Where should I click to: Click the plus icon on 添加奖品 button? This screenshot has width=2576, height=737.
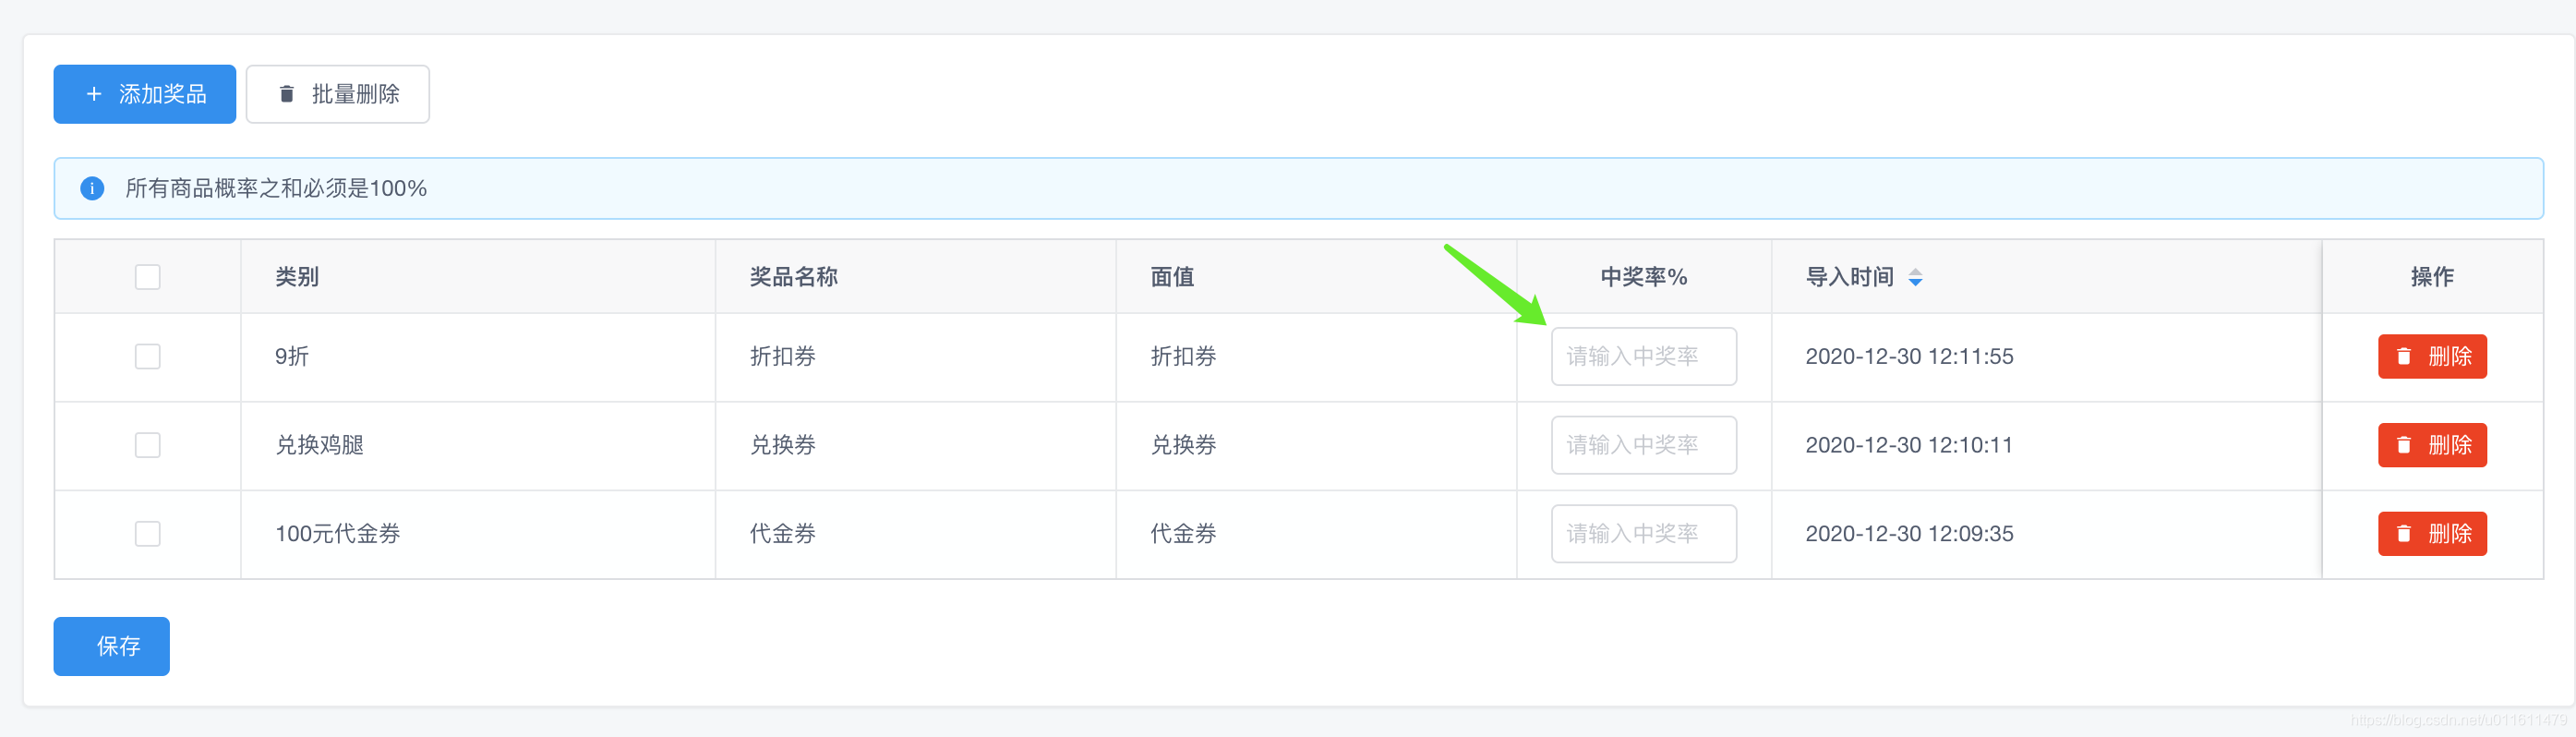coord(94,94)
